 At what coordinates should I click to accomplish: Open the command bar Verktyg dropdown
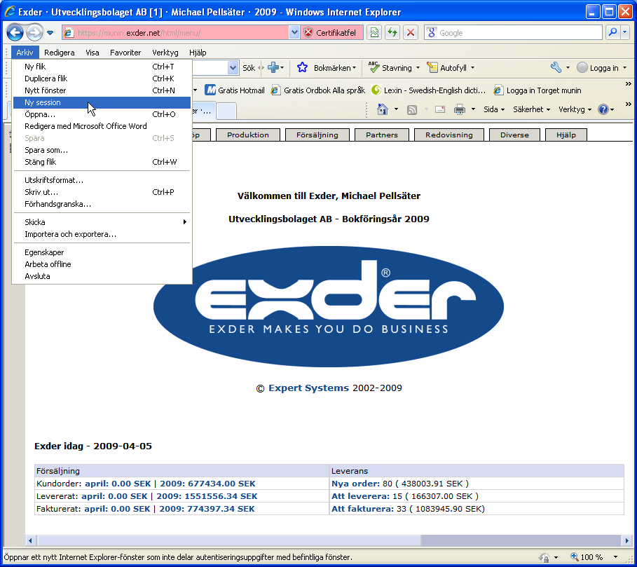pos(575,109)
